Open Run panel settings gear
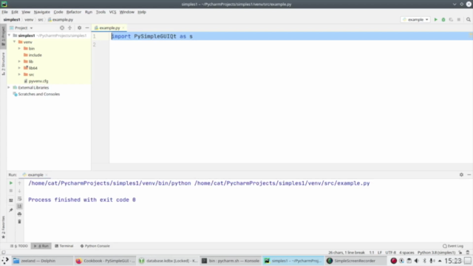Viewport: 473px width, 266px height. click(x=461, y=174)
